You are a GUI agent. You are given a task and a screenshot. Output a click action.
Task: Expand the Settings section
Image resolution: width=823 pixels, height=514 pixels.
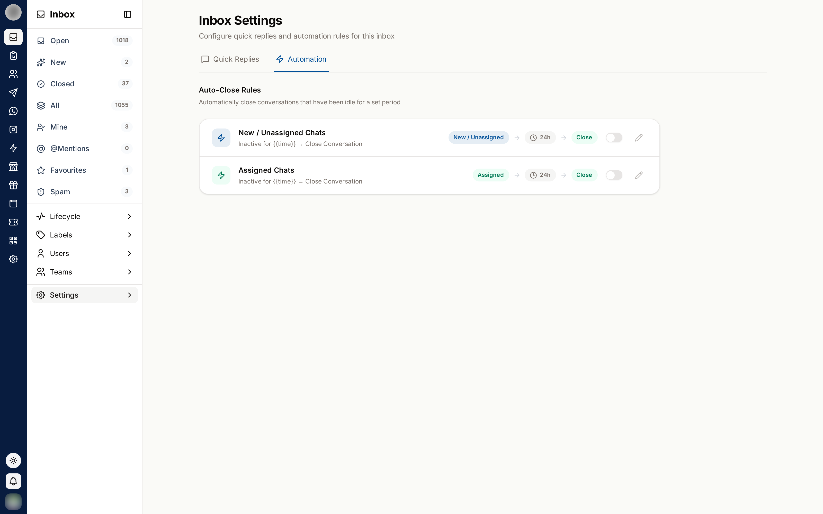pos(84,295)
